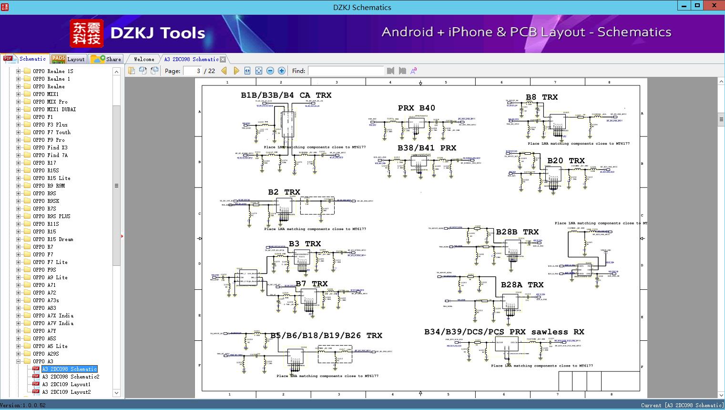Zoom in with the plus icon

[x=282, y=71]
